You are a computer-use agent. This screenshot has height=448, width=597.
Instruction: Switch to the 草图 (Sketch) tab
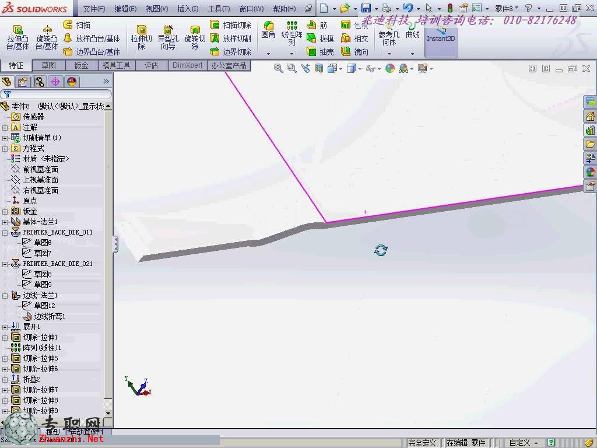click(x=49, y=65)
